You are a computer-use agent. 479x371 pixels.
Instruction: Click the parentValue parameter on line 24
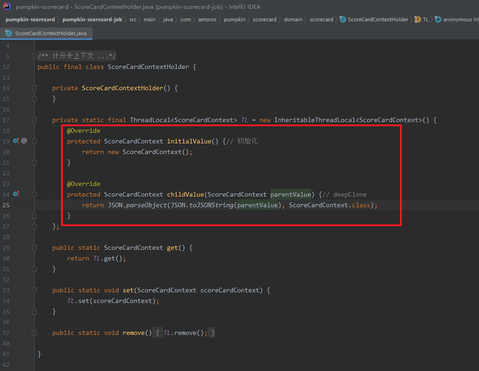(x=290, y=194)
